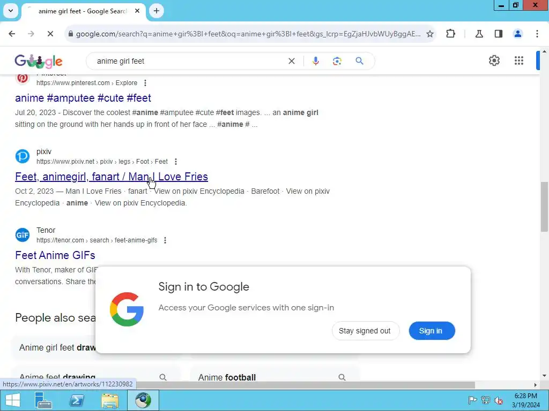Click Stay signed out
The height and width of the screenshot is (411, 549).
click(365, 331)
